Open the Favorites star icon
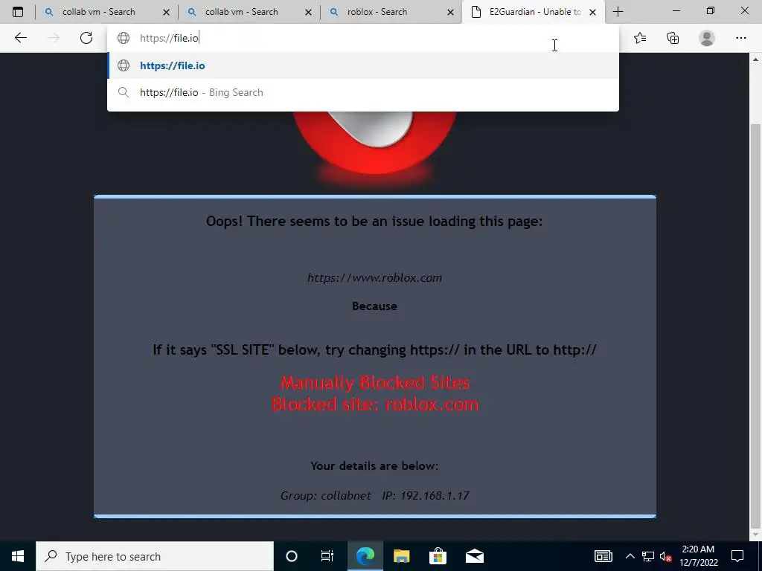The width and height of the screenshot is (762, 571). 640,38
